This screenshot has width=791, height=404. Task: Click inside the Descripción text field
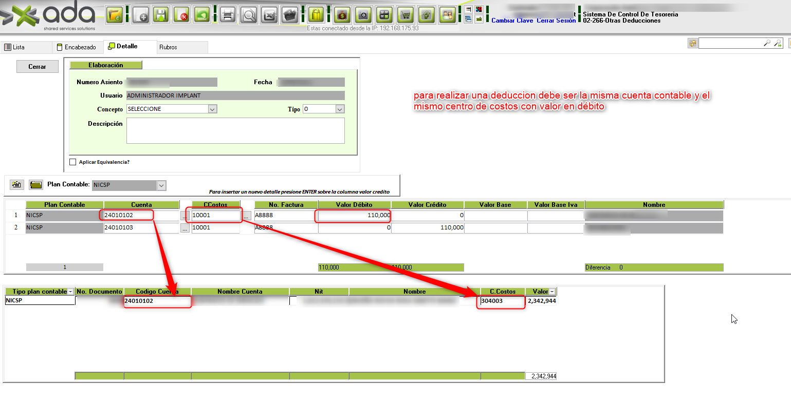pos(235,131)
